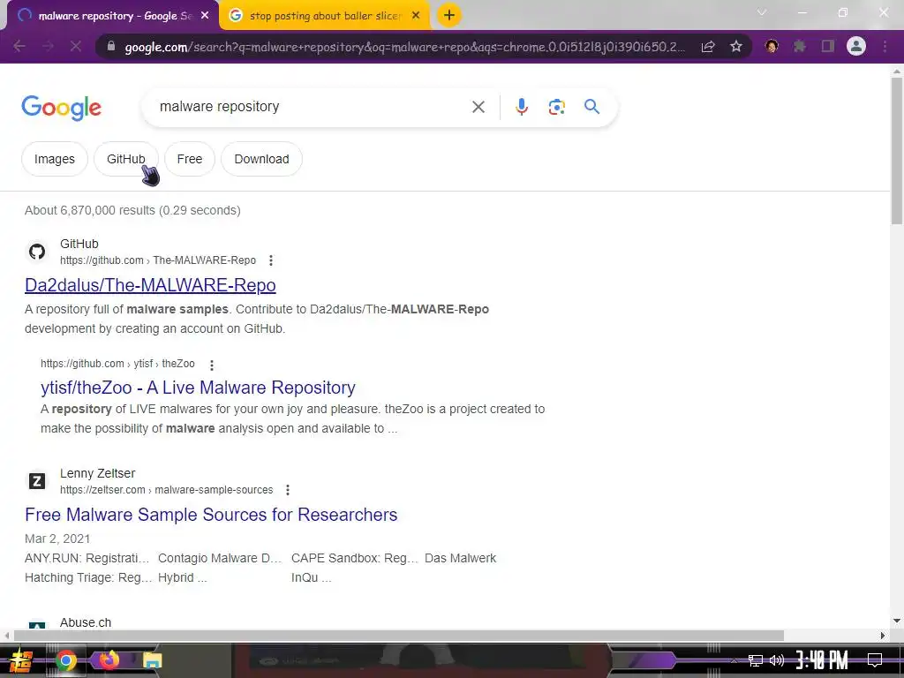Click the GitHub favicon beside first result
904x678 pixels.
pyautogui.click(x=37, y=252)
